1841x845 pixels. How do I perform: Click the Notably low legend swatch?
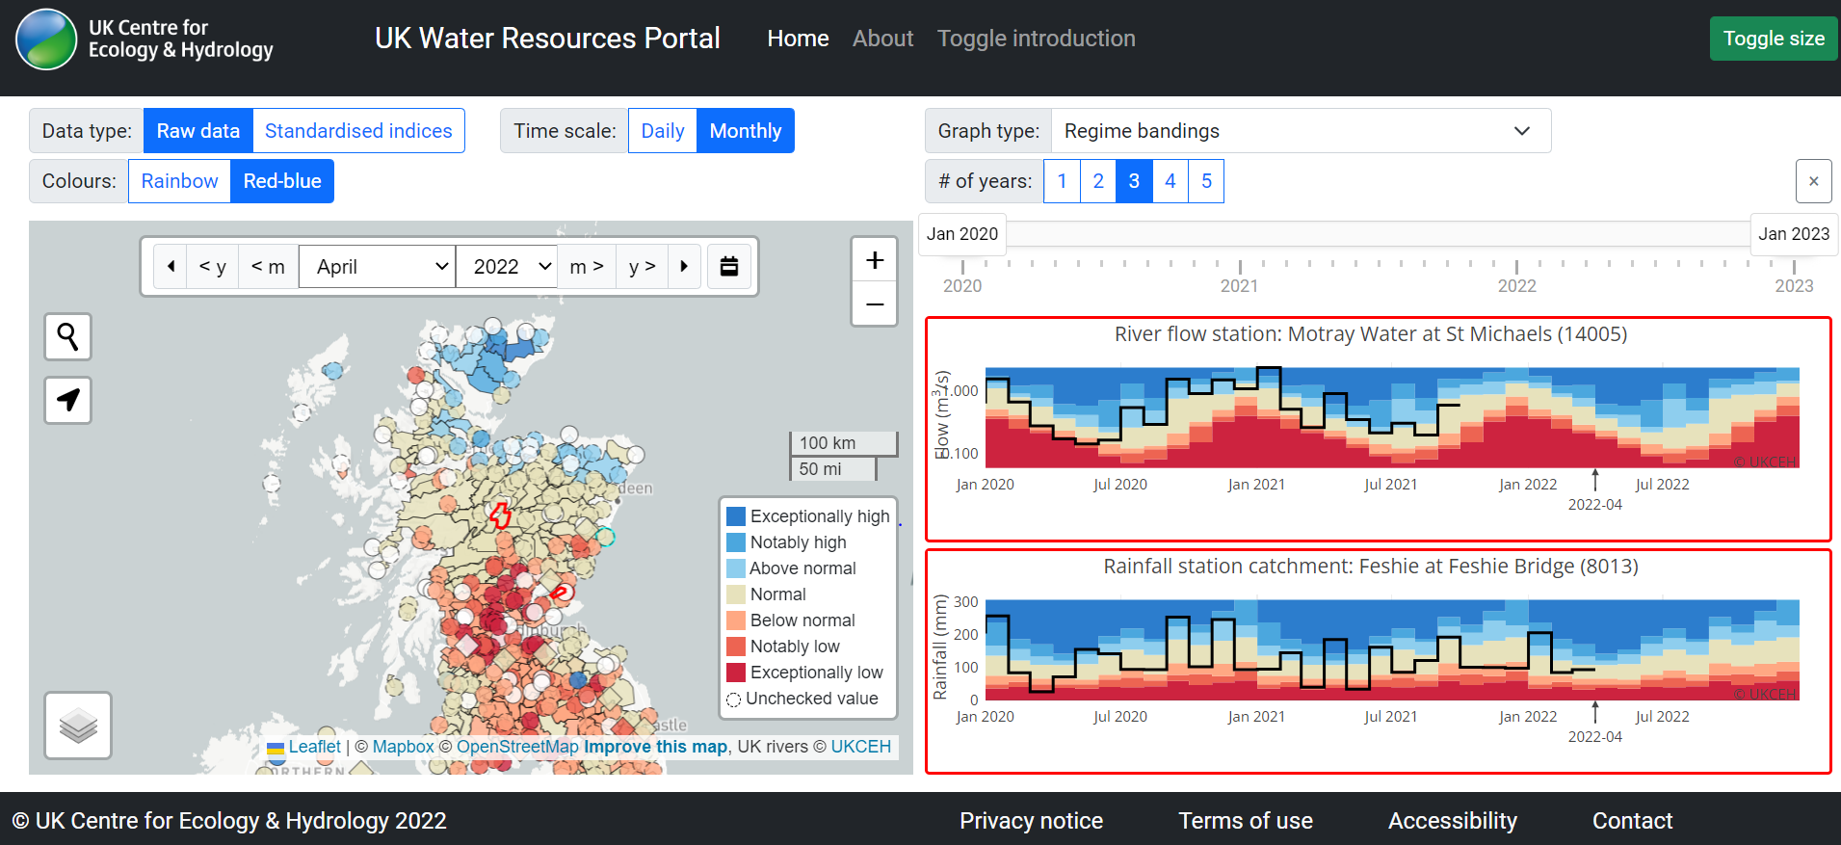[736, 647]
